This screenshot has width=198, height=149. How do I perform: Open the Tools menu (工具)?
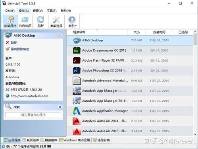(x=52, y=11)
